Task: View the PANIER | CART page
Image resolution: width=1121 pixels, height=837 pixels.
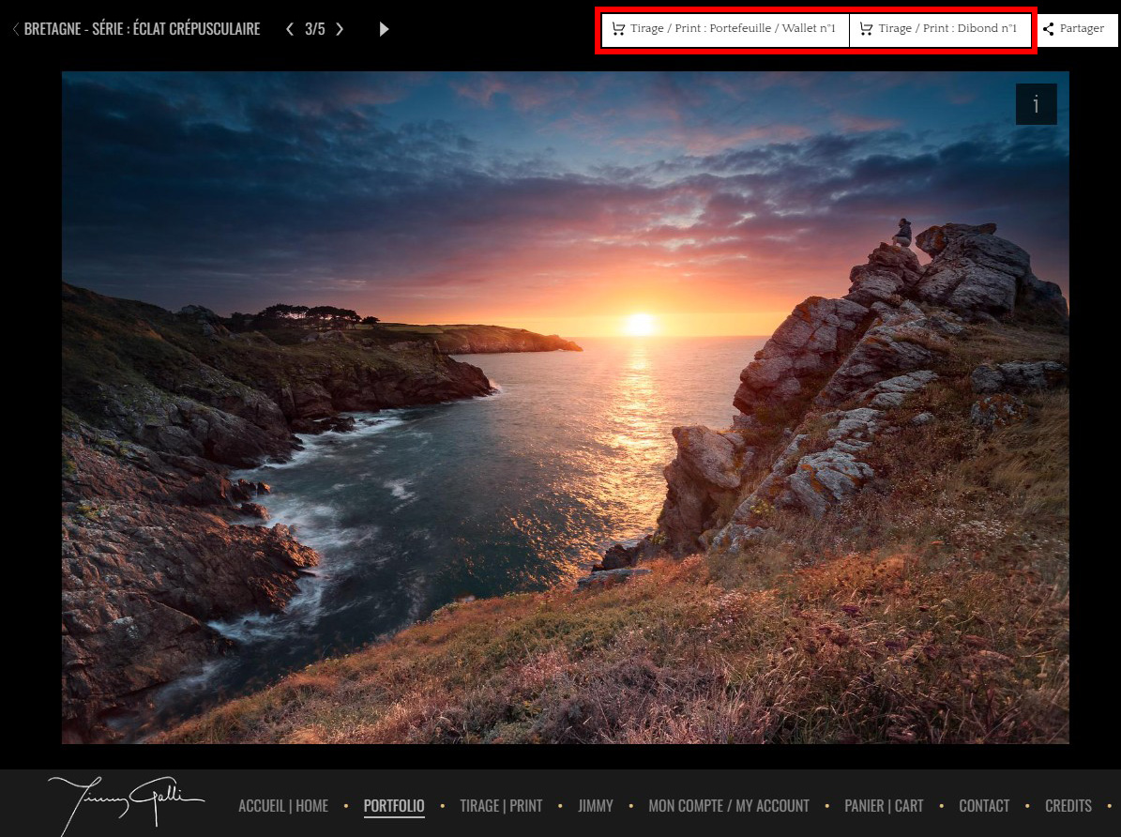Action: coord(884,805)
